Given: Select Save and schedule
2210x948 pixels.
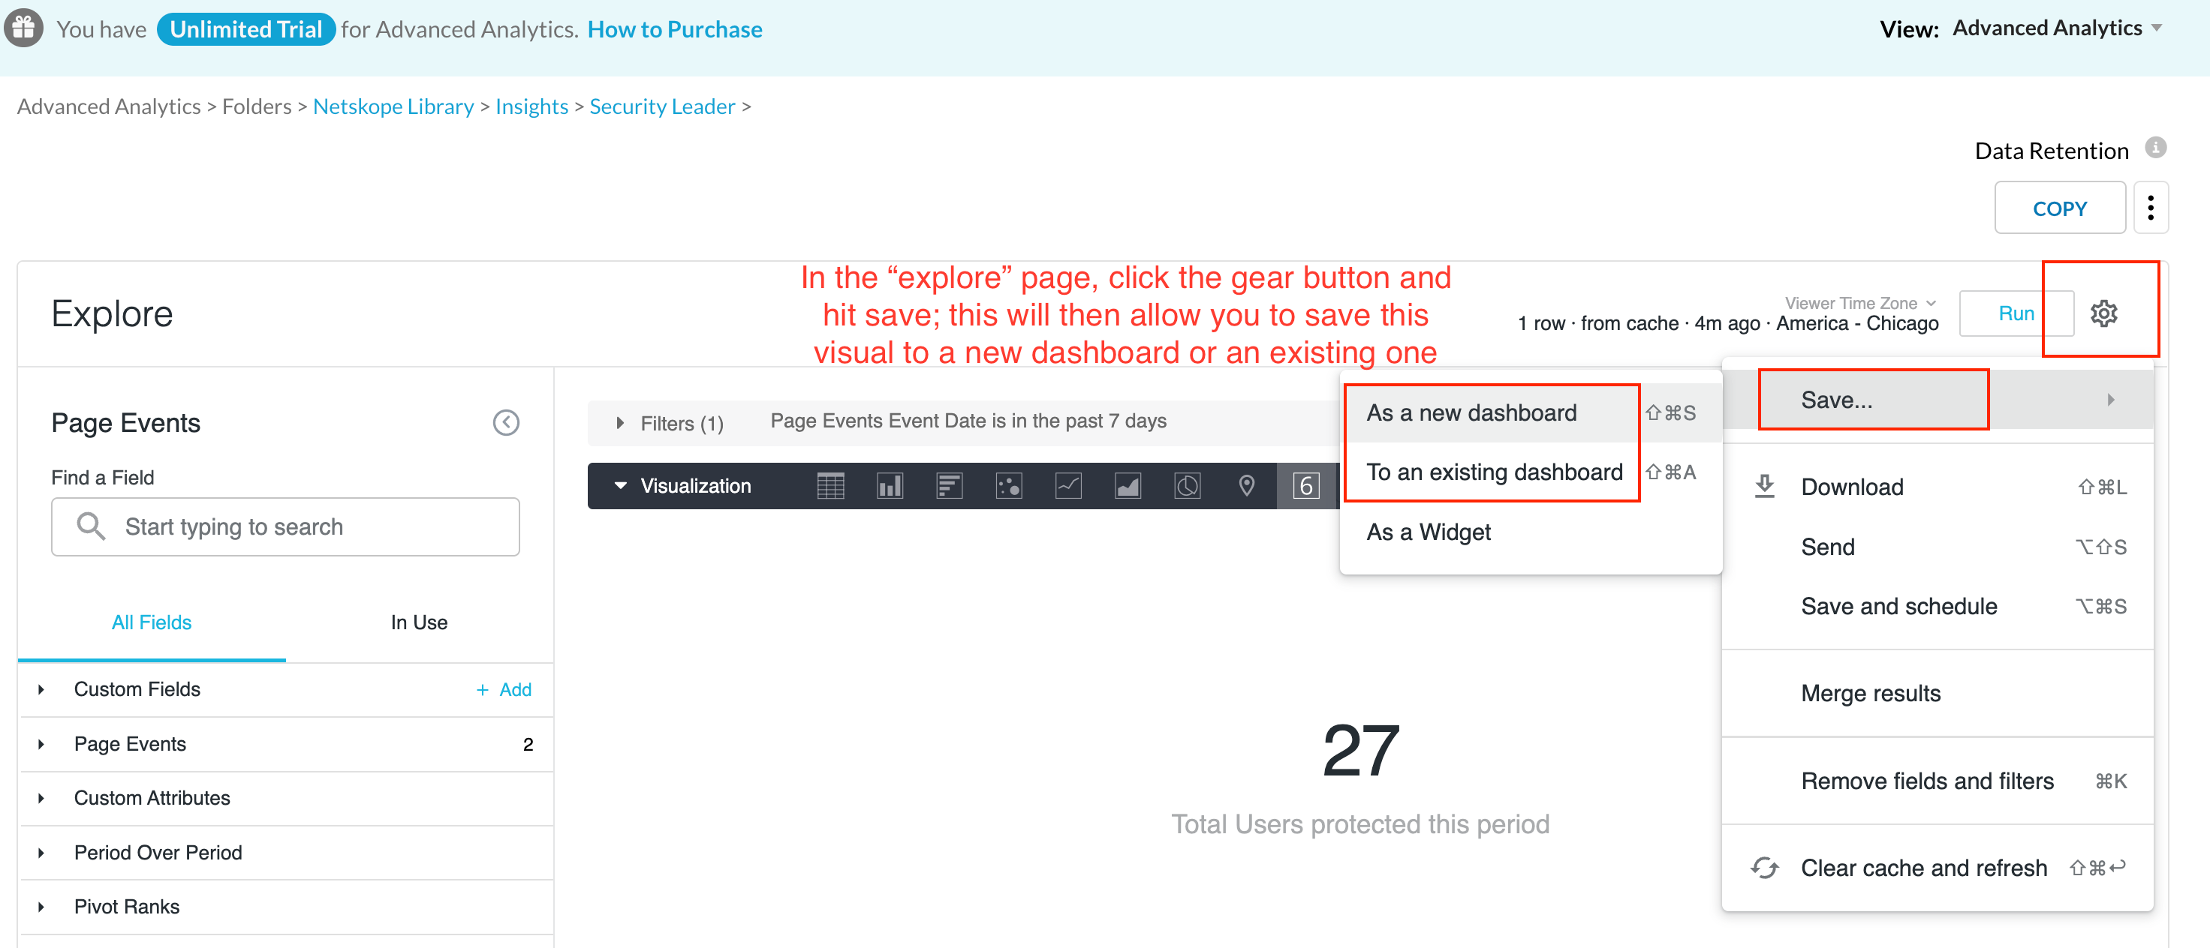Looking at the screenshot, I should point(1938,607).
